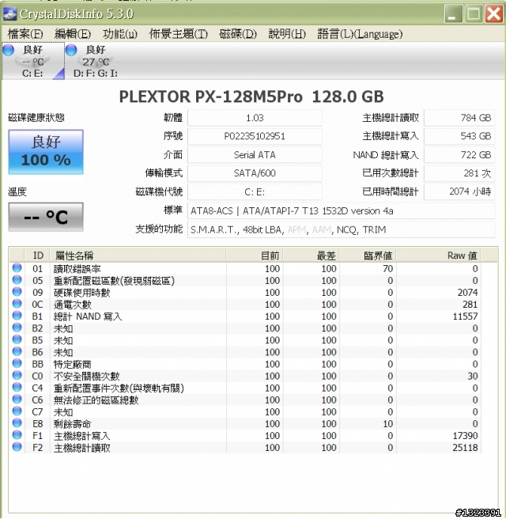The width and height of the screenshot is (506, 519).
Task: Click raw value 17390 in the F1 row
Action: pos(466,436)
